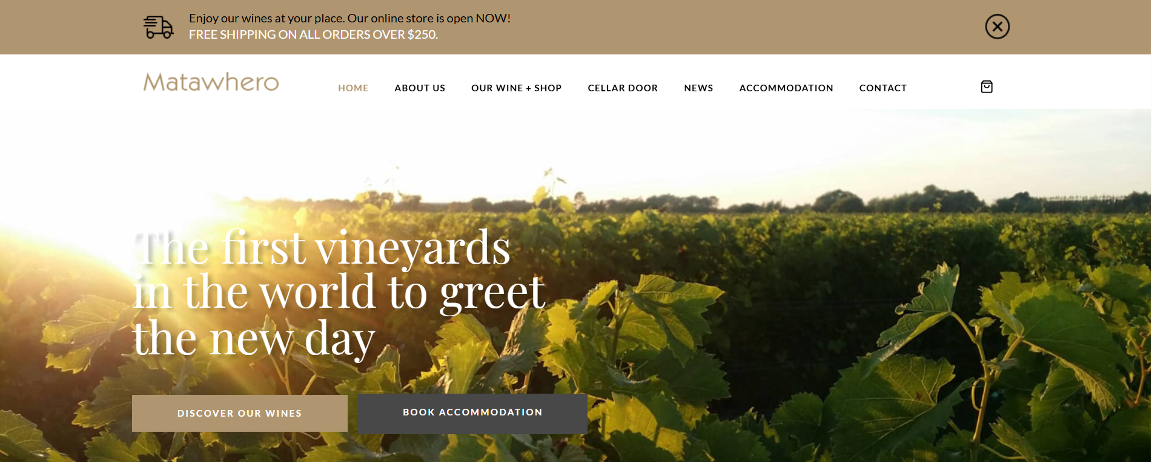The image size is (1152, 462).
Task: Dismiss the free shipping announcement banner
Action: tap(997, 27)
